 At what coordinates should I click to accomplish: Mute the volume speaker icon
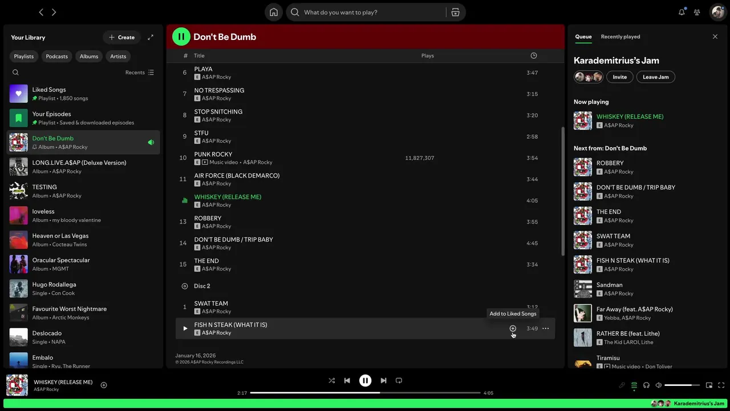coord(659,385)
